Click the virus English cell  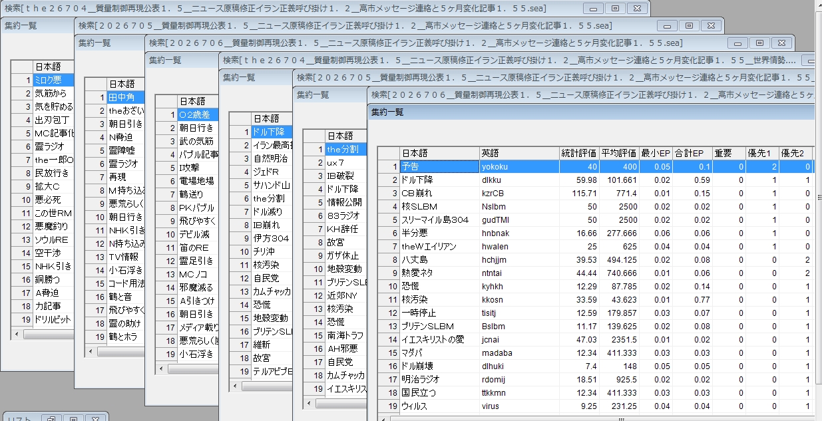point(519,406)
